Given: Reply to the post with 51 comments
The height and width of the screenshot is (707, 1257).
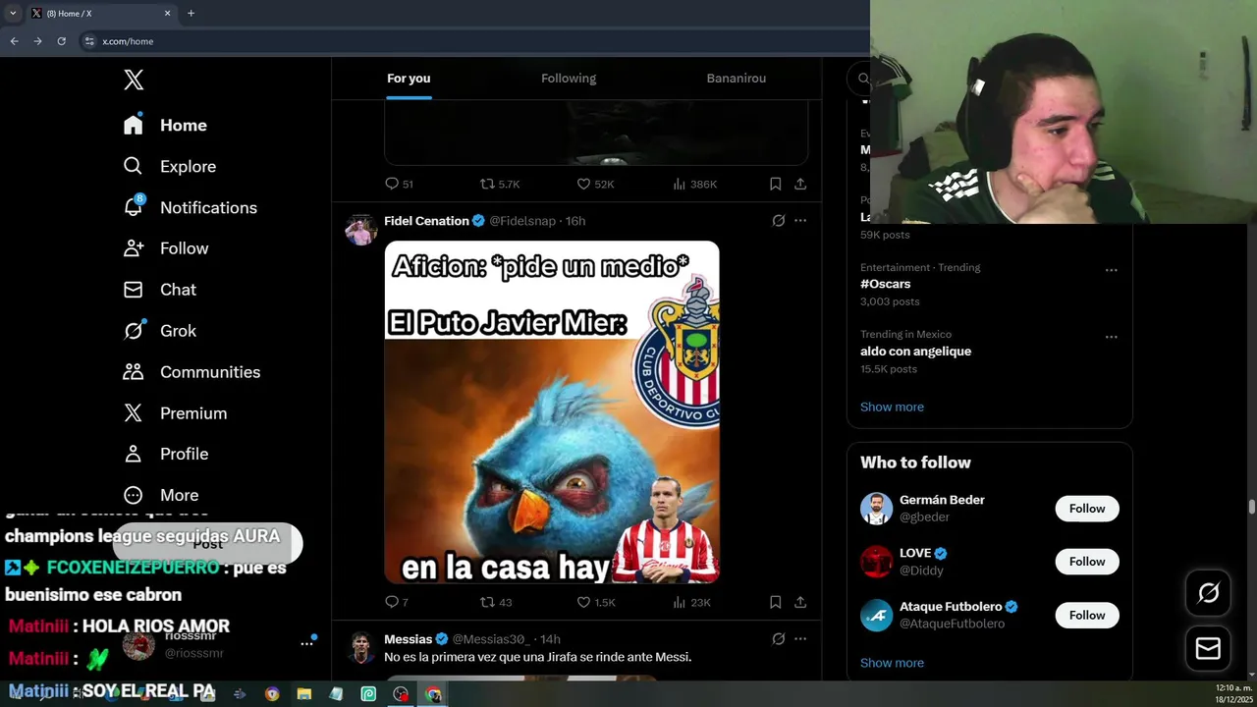Looking at the screenshot, I should pyautogui.click(x=399, y=184).
